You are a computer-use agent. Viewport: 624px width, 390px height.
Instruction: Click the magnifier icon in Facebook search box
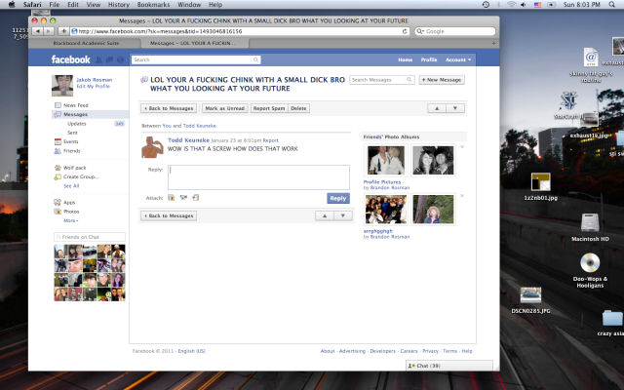(x=255, y=59)
